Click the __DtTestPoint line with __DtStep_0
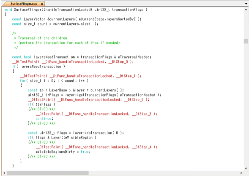249x176 pixels. (73, 61)
